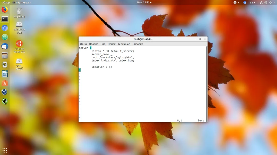Open the VirtualBox dock icon
This screenshot has width=277, height=155.
(5, 92)
